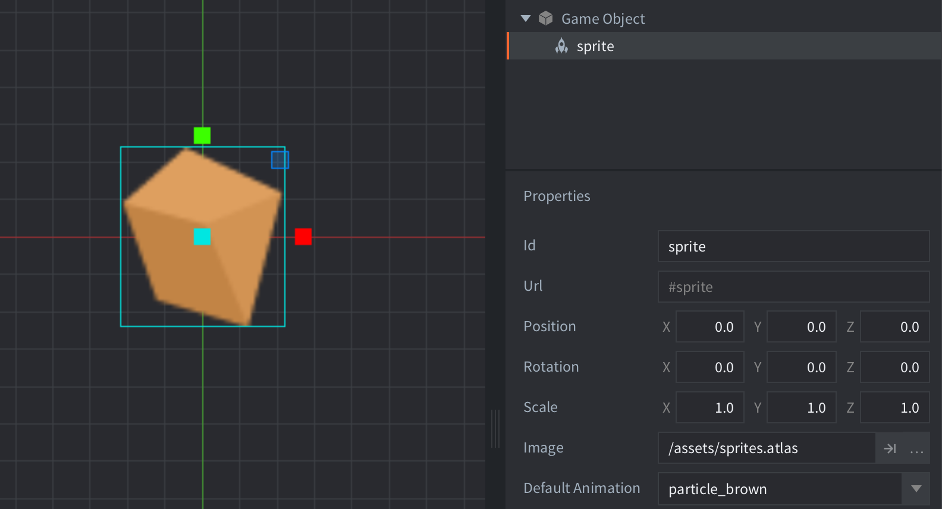Click the red X-axis move handle
The height and width of the screenshot is (509, 942).
point(303,237)
